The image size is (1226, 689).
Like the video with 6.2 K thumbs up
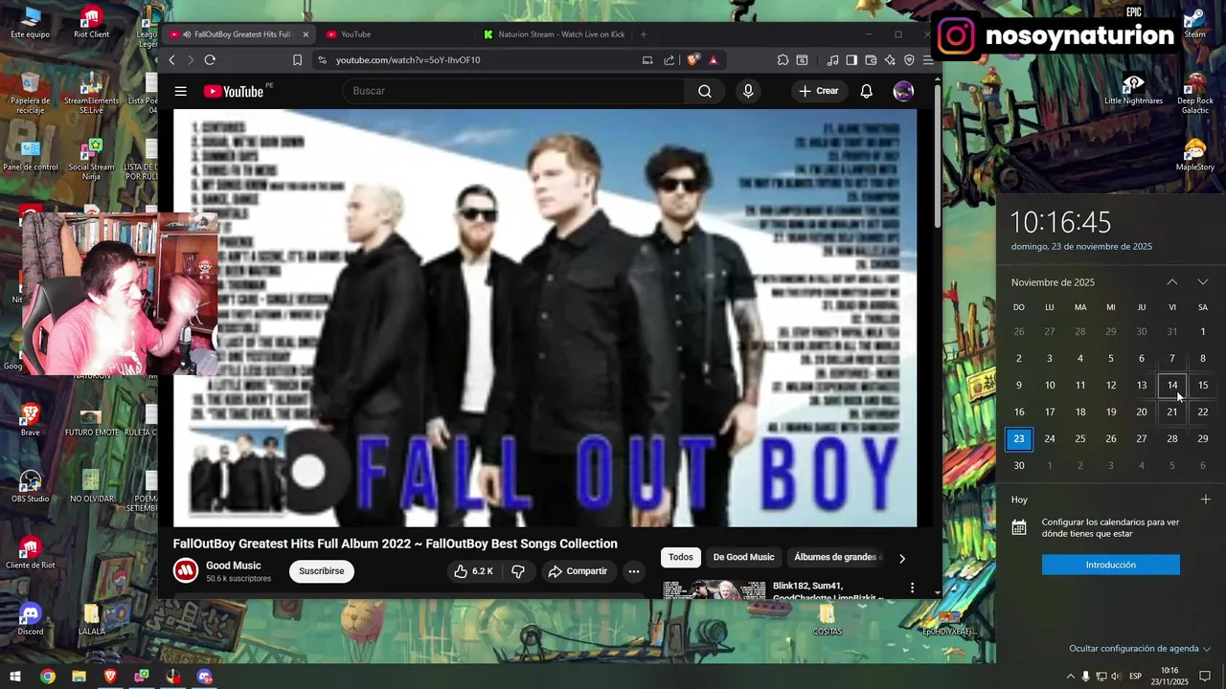click(473, 571)
